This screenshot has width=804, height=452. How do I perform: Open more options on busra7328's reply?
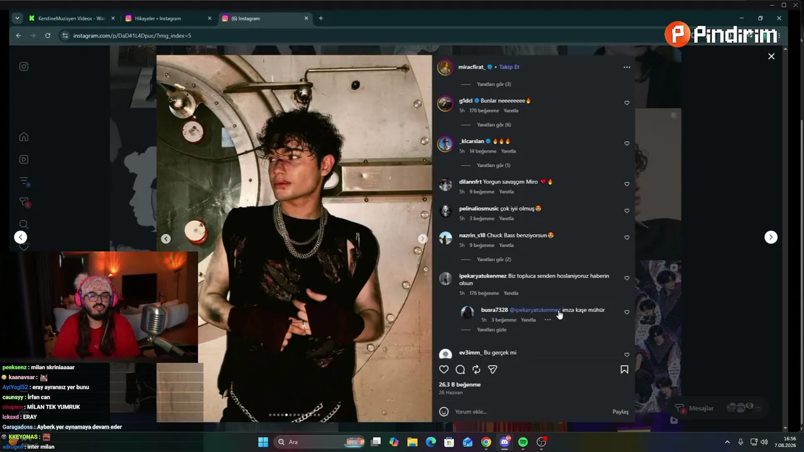point(548,320)
